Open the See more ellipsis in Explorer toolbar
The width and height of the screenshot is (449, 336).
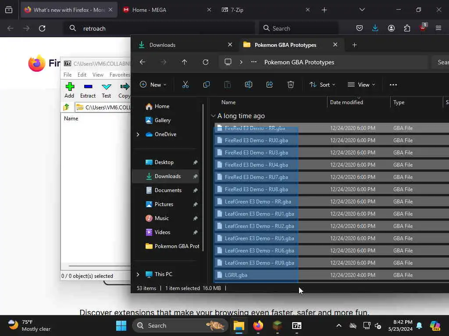point(393,84)
